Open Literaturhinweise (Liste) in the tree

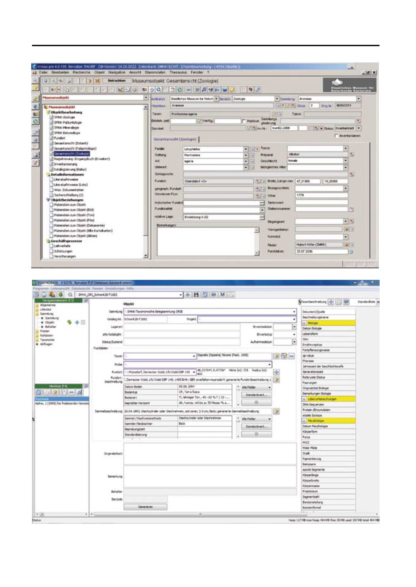point(70,185)
